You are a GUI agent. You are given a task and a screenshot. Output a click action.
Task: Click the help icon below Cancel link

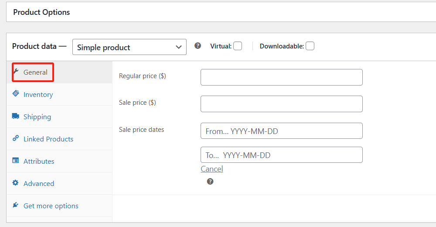point(210,182)
